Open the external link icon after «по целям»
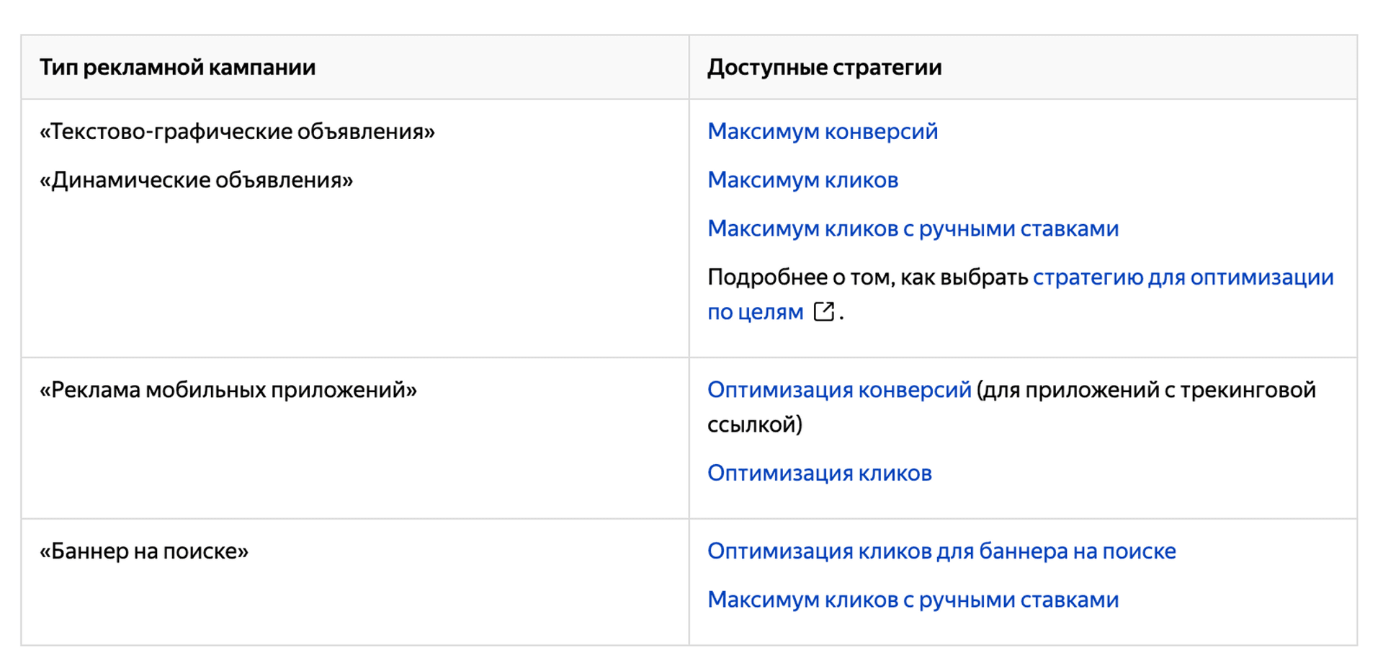Viewport: 1383px width, 671px height. [823, 311]
